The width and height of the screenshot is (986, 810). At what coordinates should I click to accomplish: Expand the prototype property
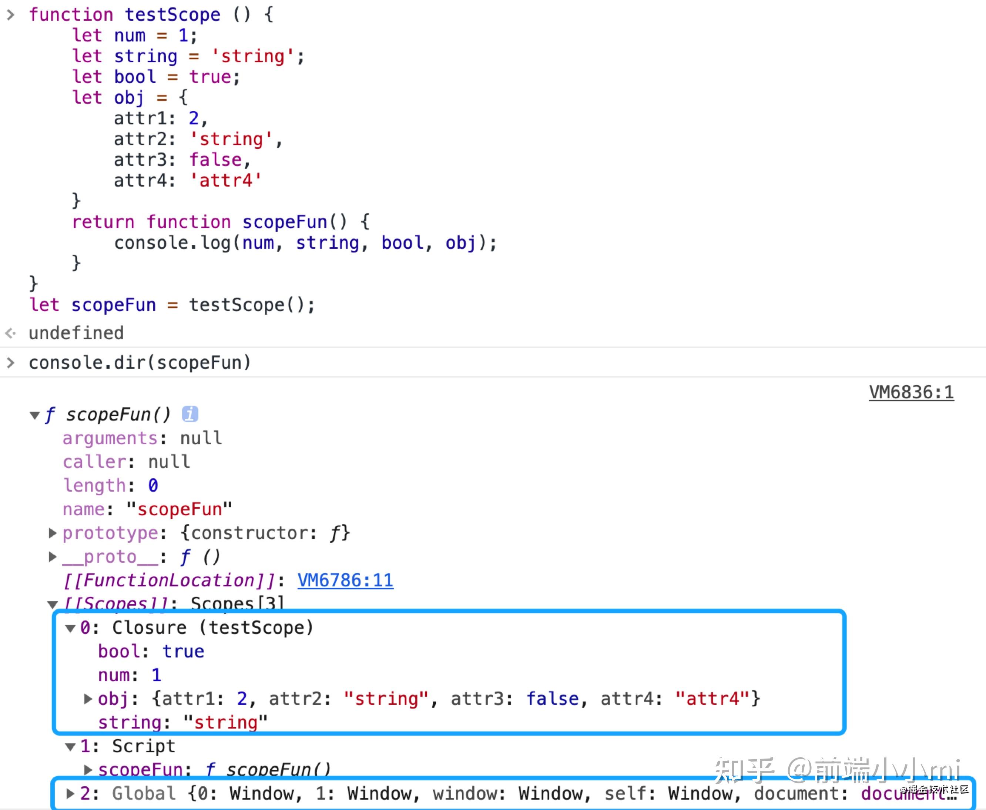[53, 533]
